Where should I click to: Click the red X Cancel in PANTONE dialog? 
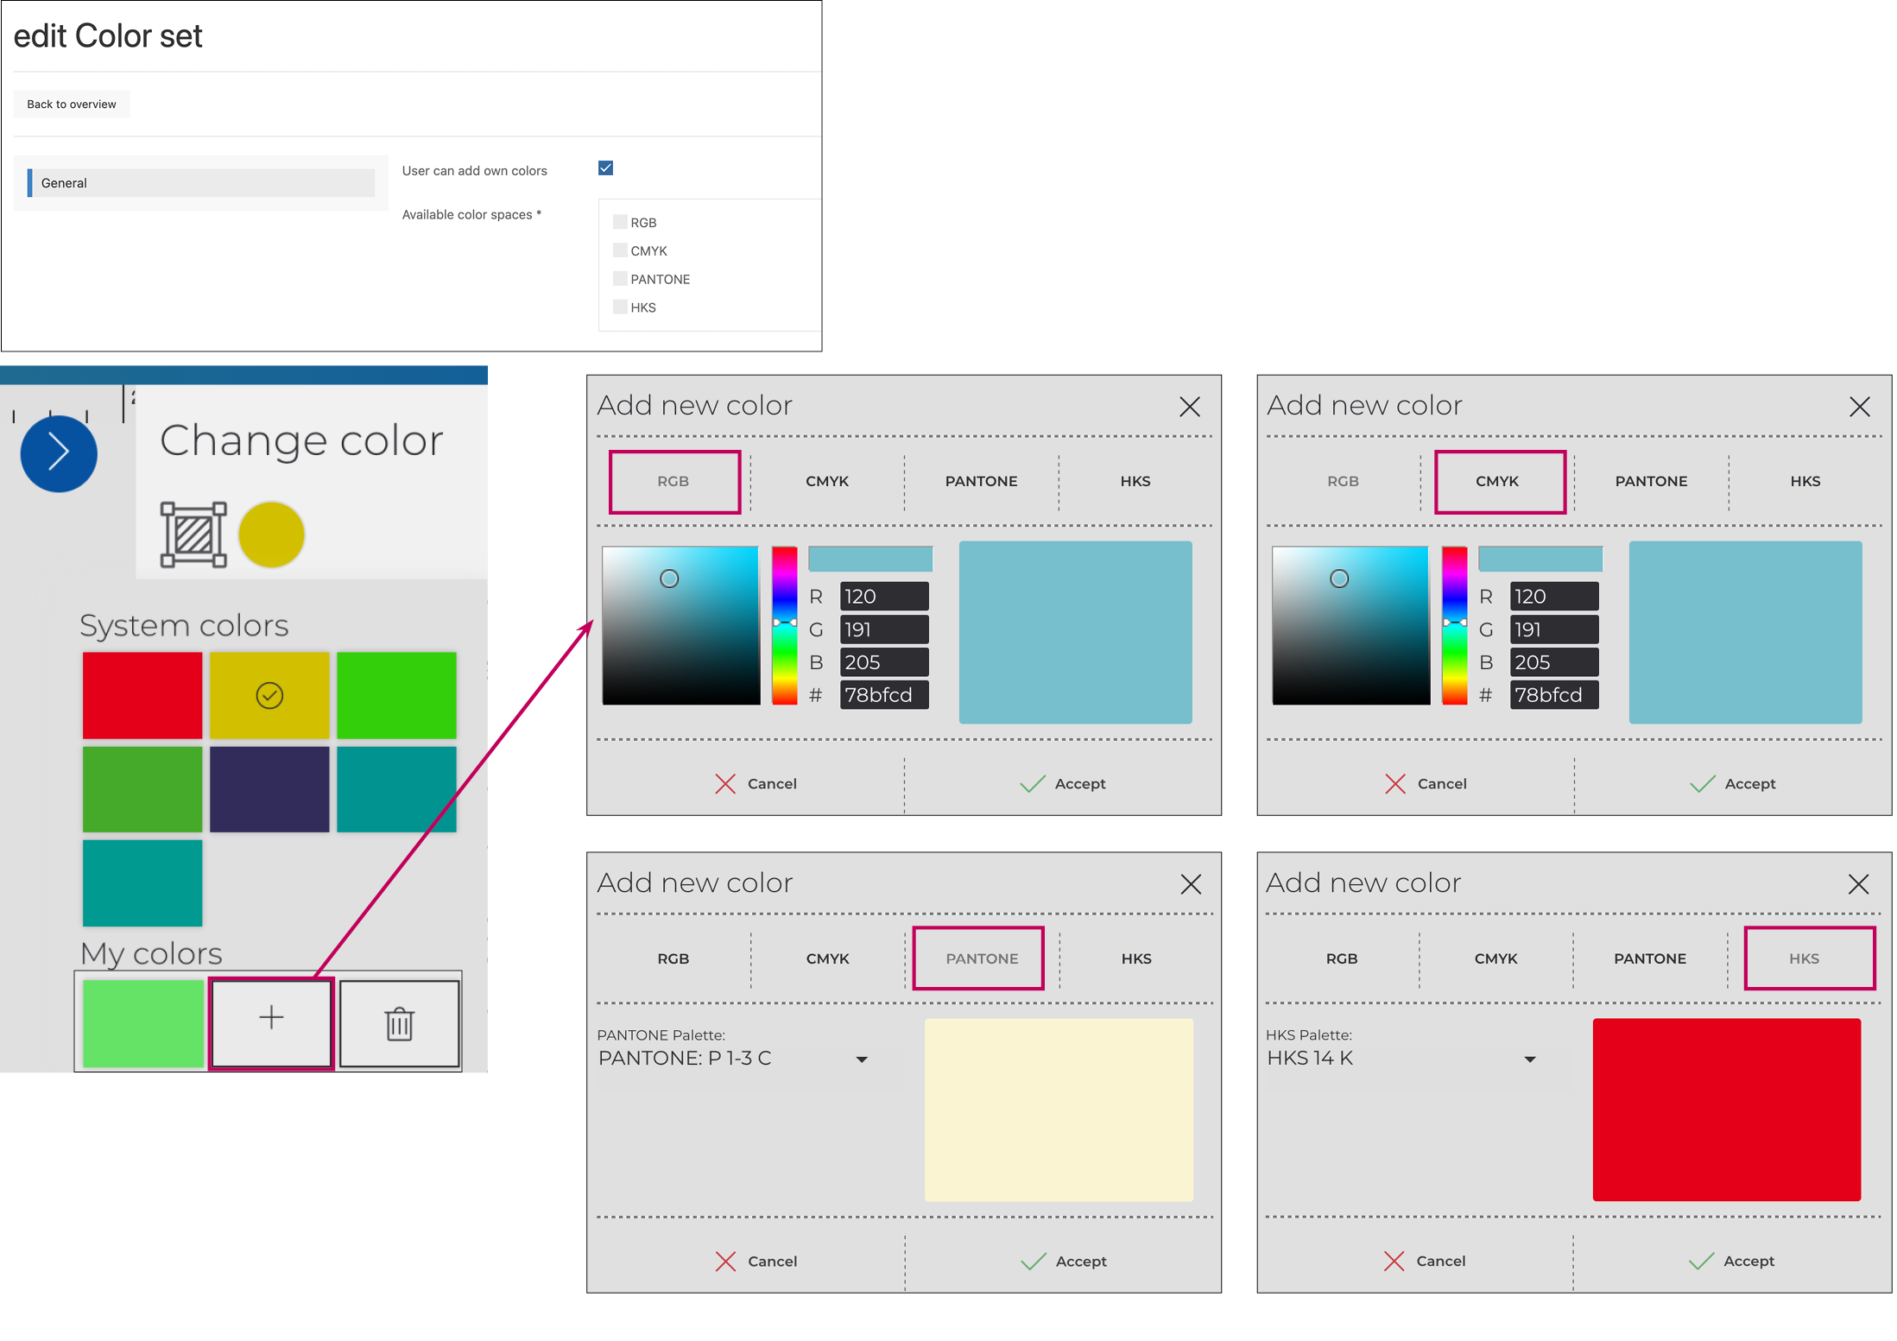(x=725, y=1262)
